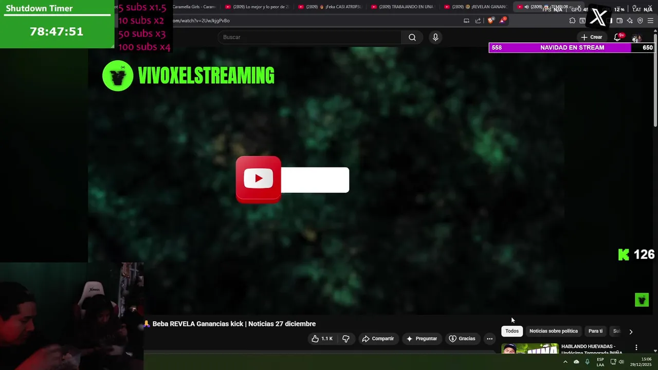Click the share page icon in address bar

click(478, 21)
